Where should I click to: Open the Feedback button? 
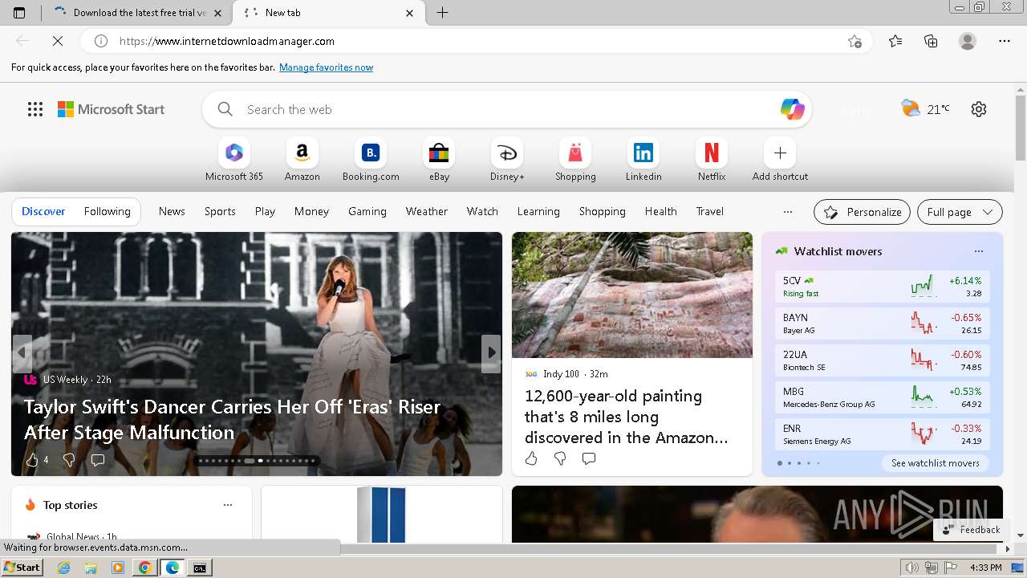tap(971, 530)
